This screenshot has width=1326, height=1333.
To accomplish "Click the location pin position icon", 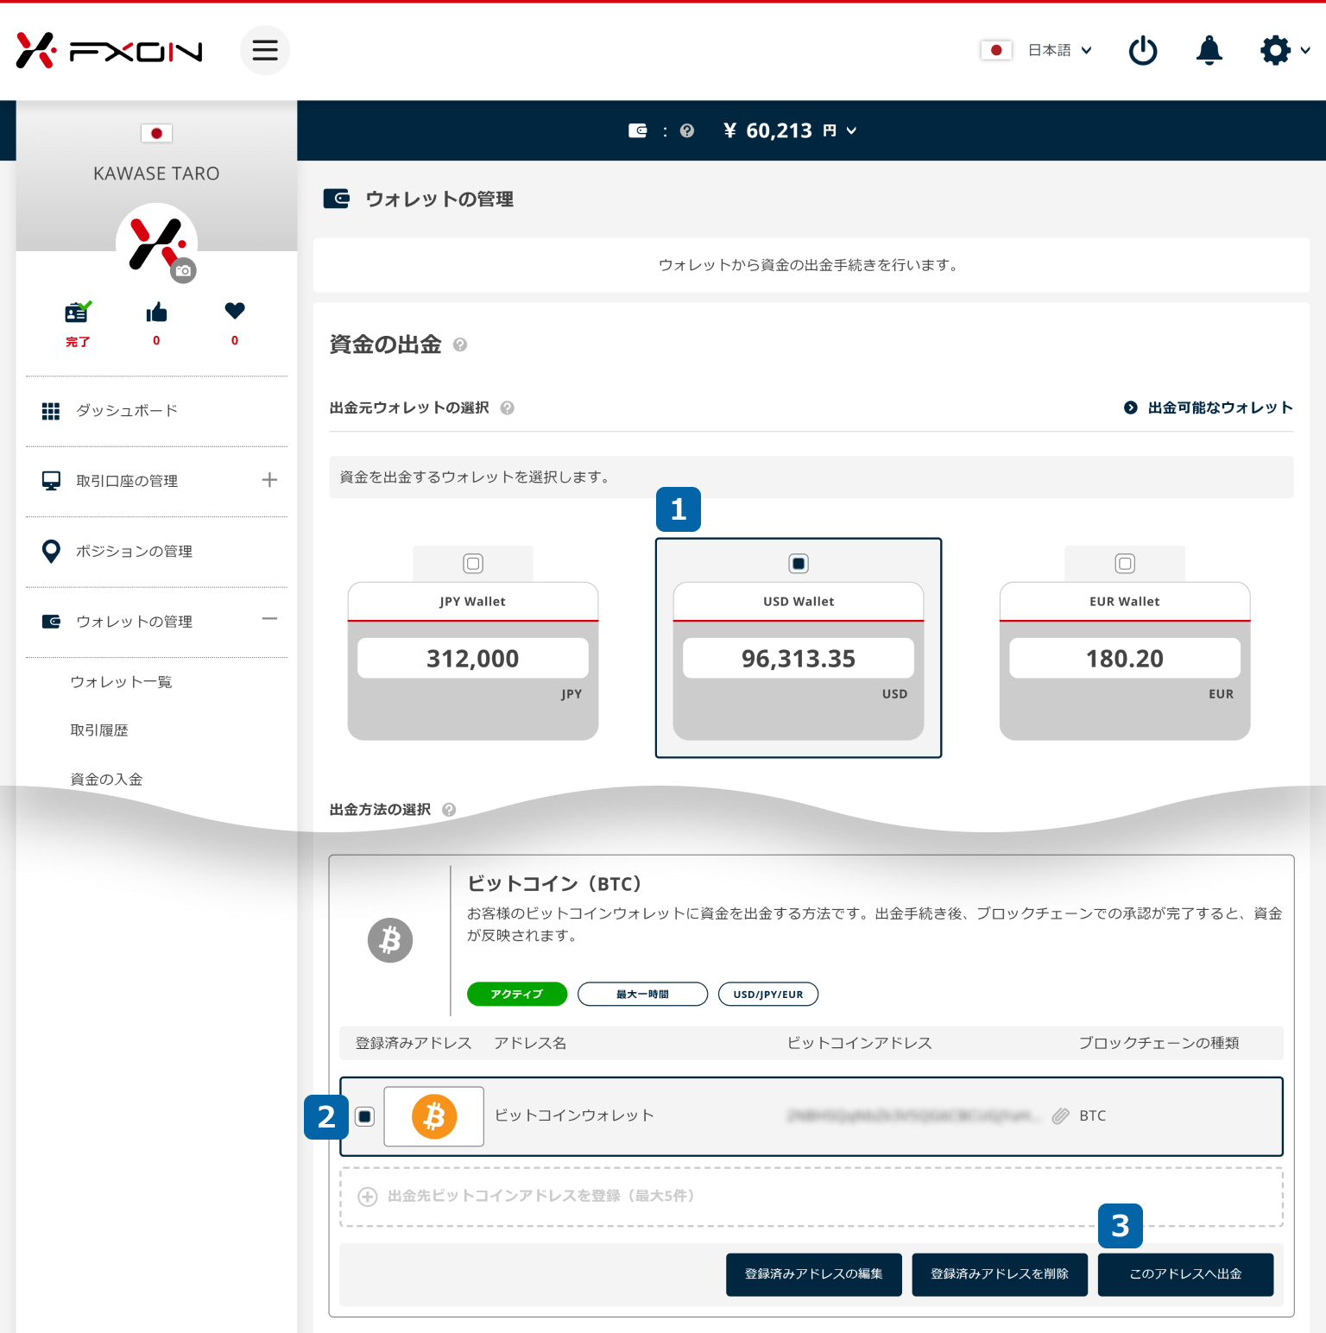I will click(x=51, y=552).
